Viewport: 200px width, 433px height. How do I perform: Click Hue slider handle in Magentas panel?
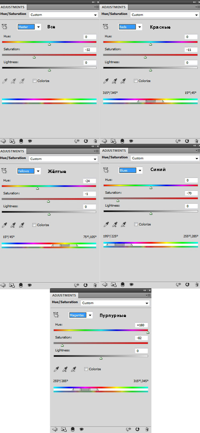(148, 332)
